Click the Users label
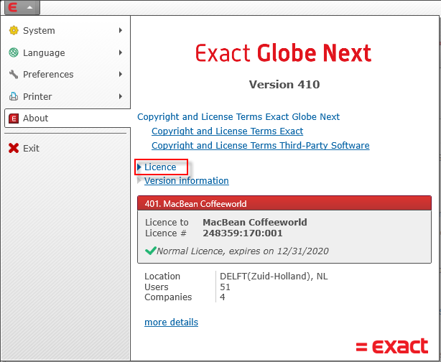This screenshot has width=441, height=362. pos(157,287)
